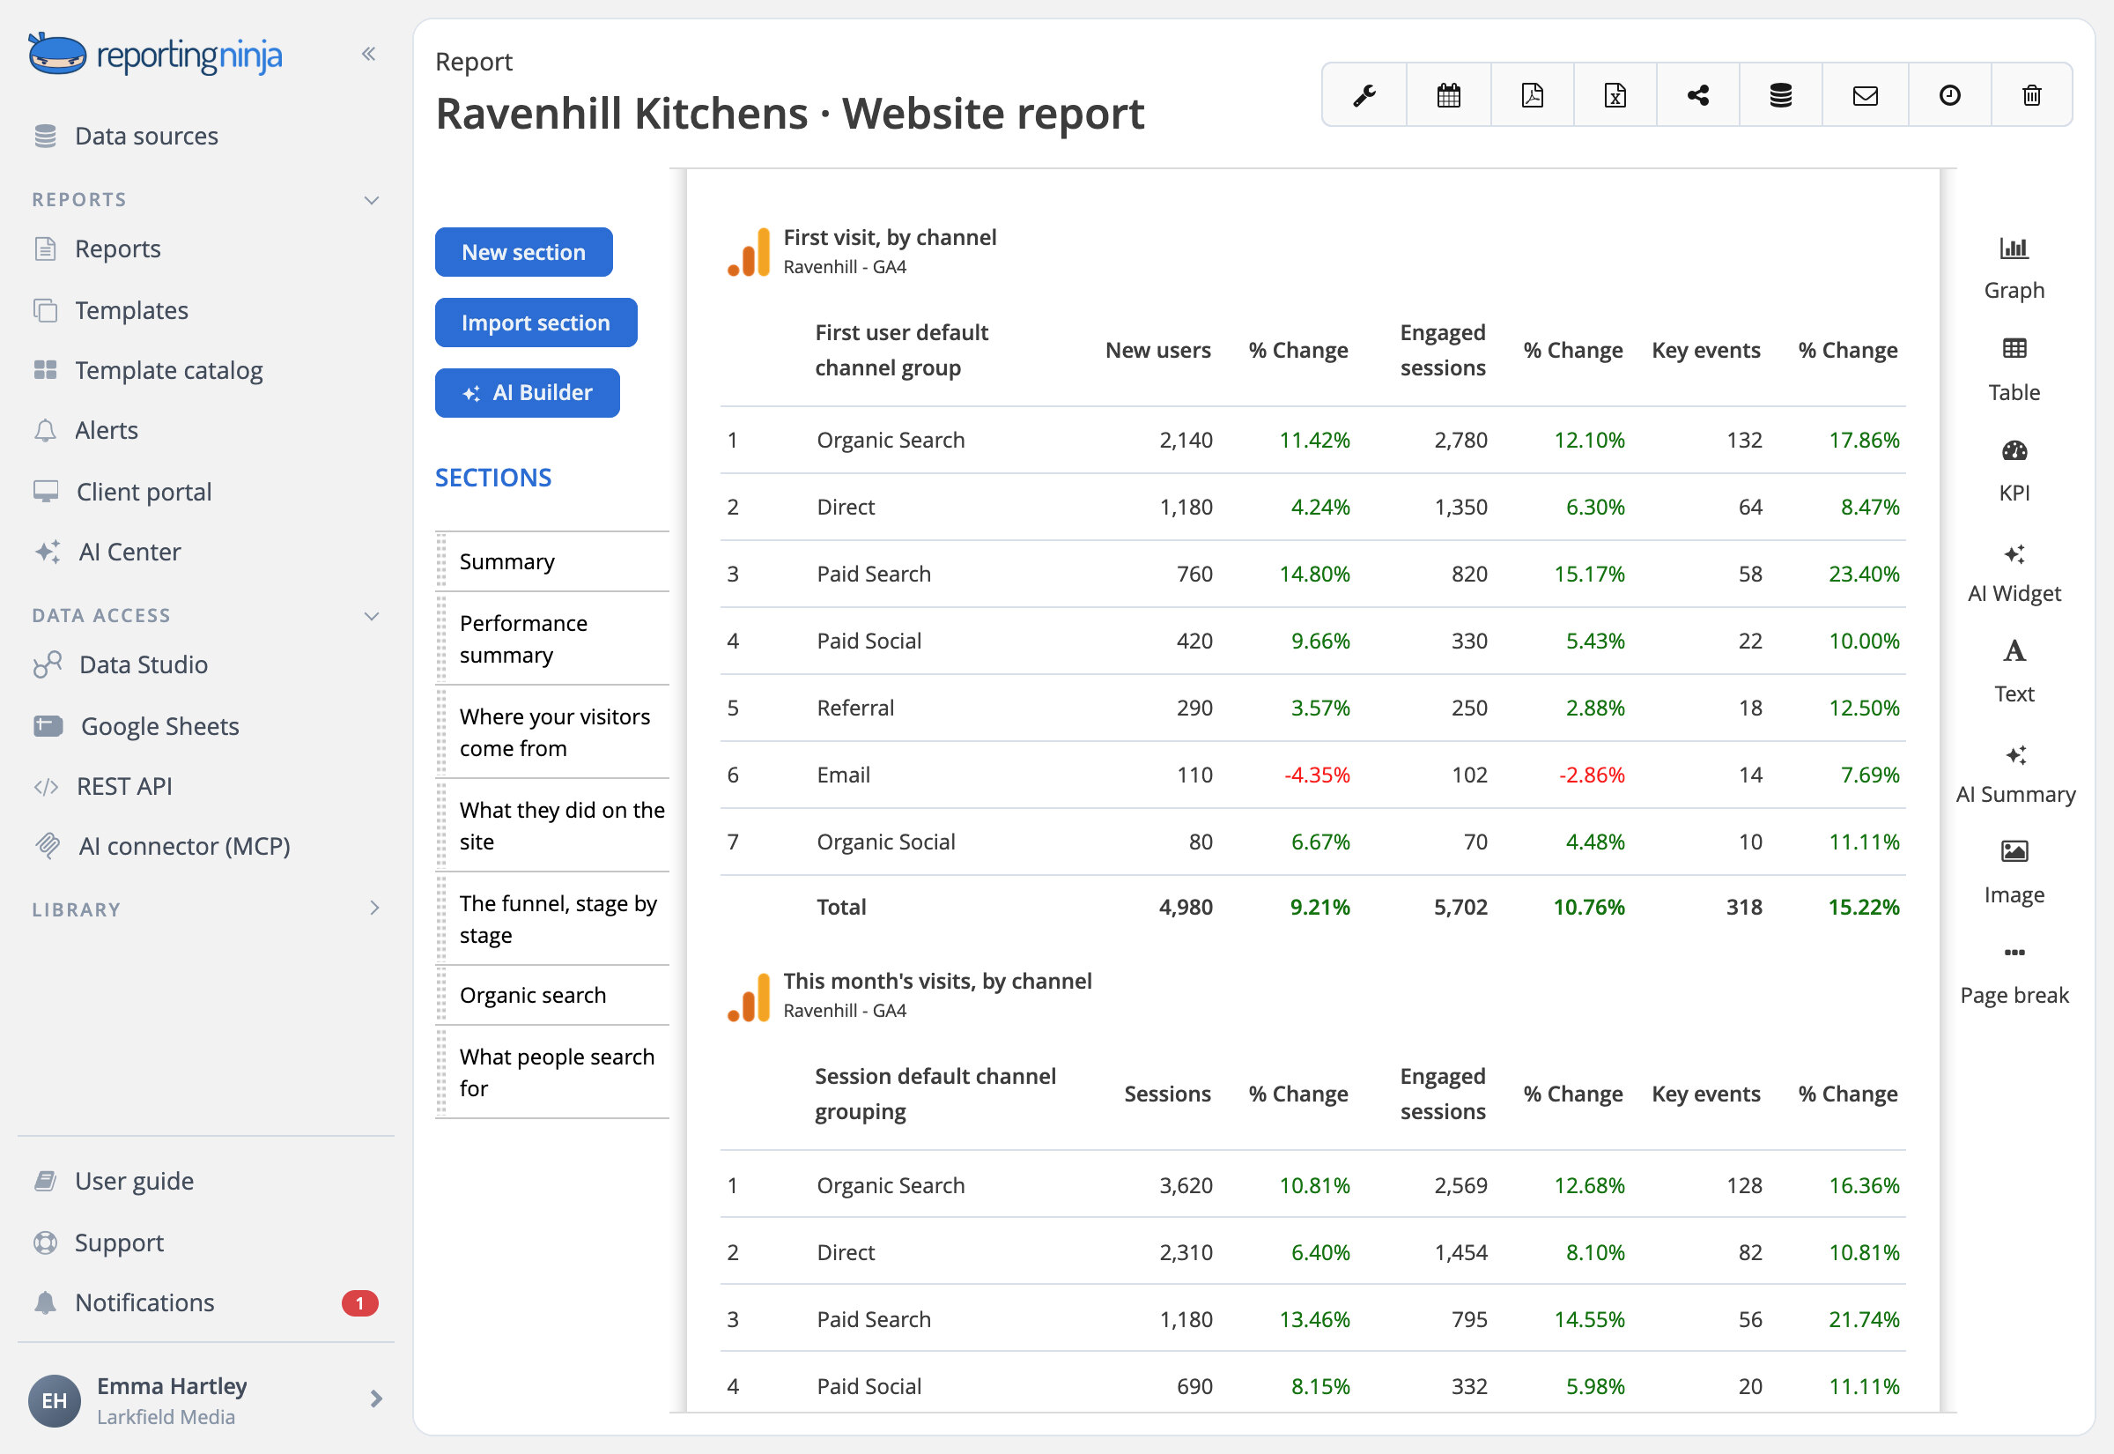Click the First visit, by channel widget title
Screen dimensions: 2114x1454
point(890,237)
